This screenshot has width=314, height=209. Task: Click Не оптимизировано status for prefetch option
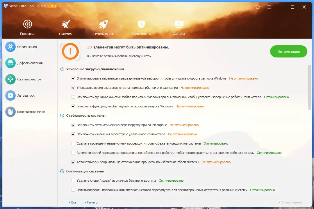tap(244, 78)
